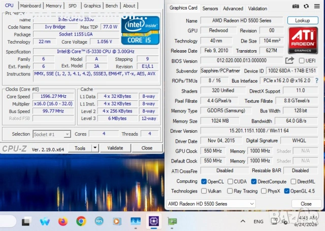325x231 pixels.
Task: Toggle the DirectCompute checkbox
Action: 254,181
